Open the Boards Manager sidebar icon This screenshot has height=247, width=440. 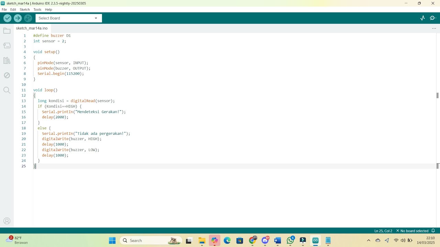tap(7, 46)
